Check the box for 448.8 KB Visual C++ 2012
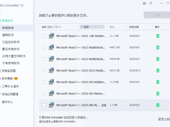The height and width of the screenshot is (127, 170). point(44,59)
